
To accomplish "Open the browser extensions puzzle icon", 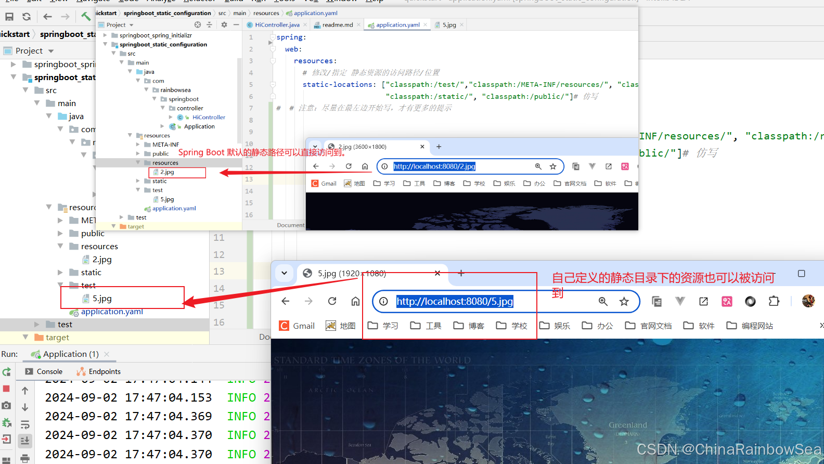I will [774, 301].
